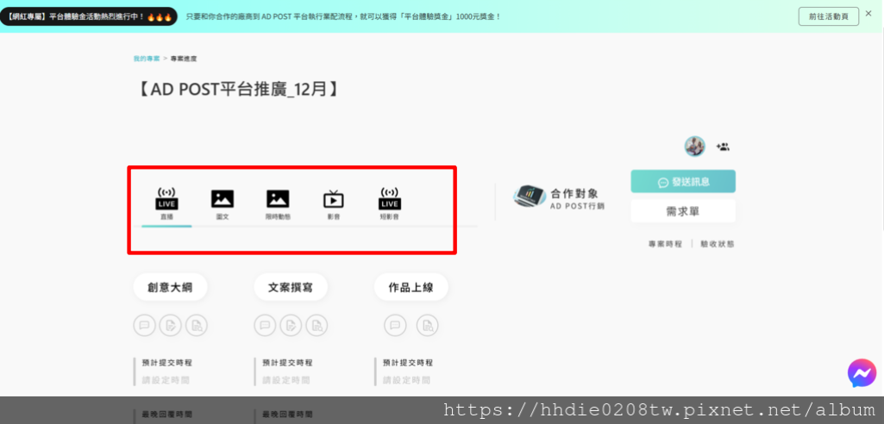This screenshot has width=884, height=424.
Task: Go to 我的專案 breadcrumb link
Action: 147,59
